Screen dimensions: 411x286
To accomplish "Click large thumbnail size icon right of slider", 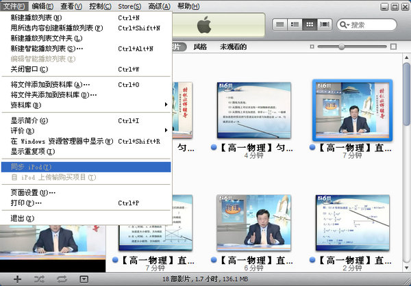I will (x=393, y=47).
